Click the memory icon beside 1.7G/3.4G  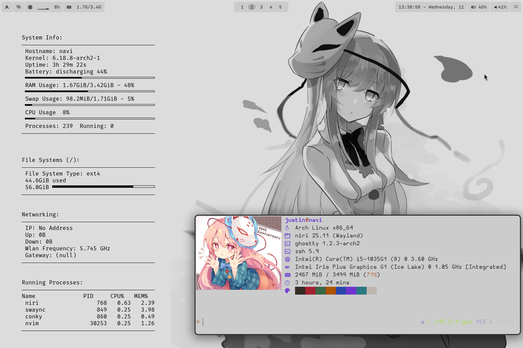click(69, 7)
